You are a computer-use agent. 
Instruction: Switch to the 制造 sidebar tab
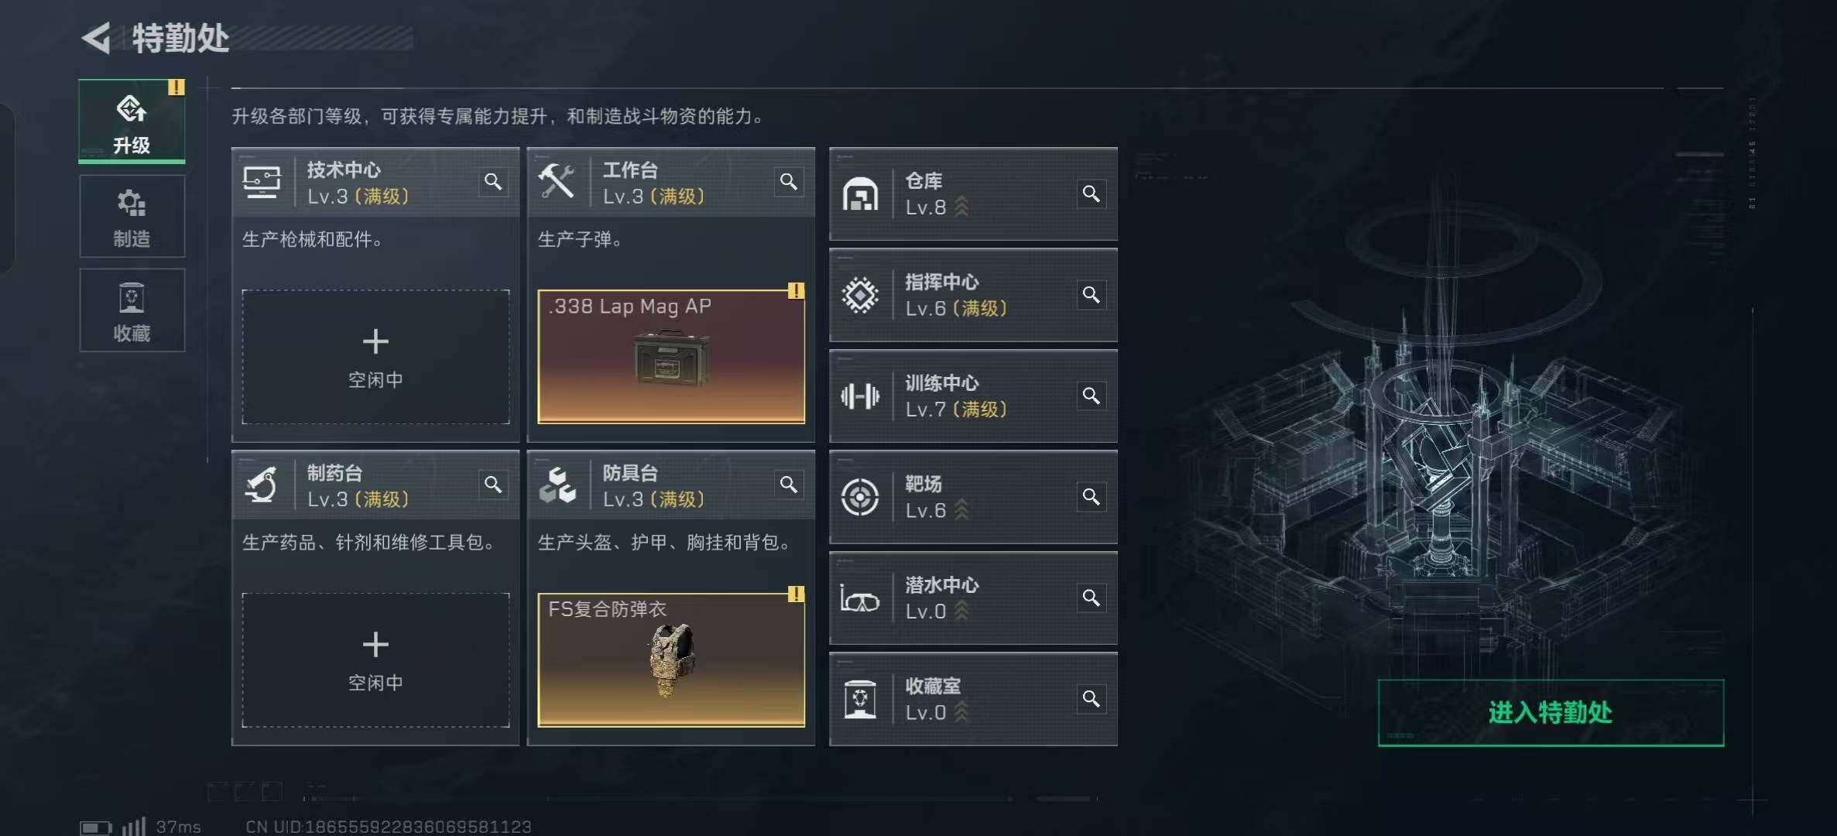132,217
